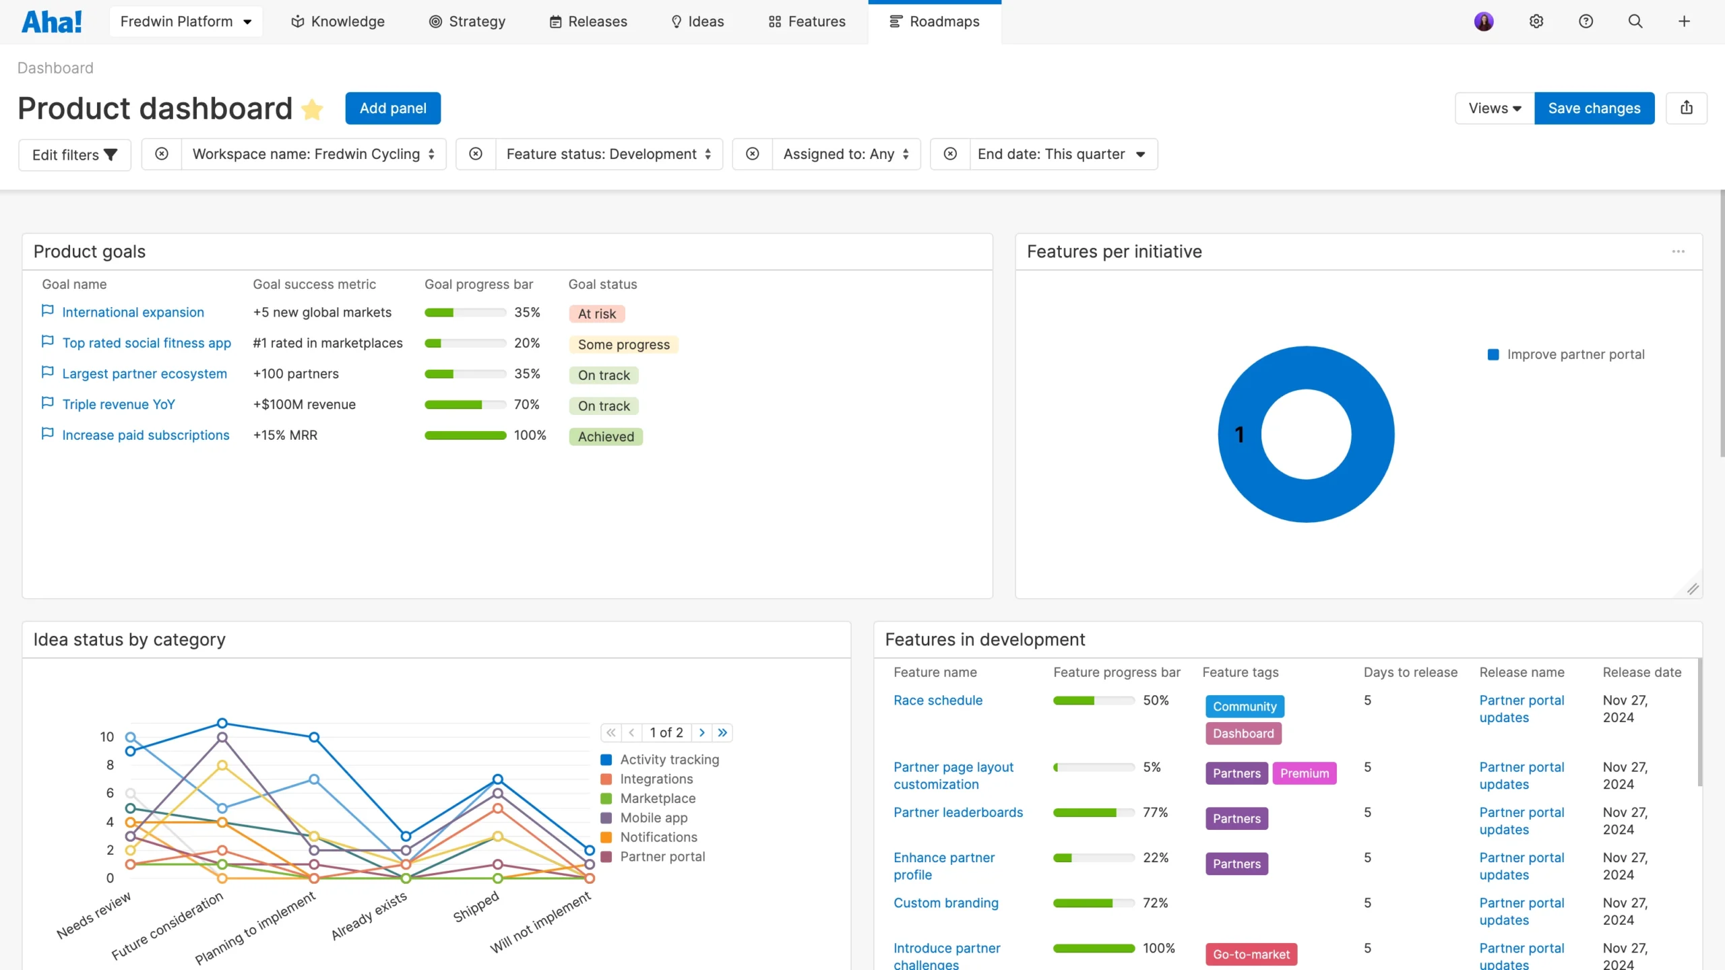Switch to the Features tab
This screenshot has height=970, width=1725.
pos(806,21)
